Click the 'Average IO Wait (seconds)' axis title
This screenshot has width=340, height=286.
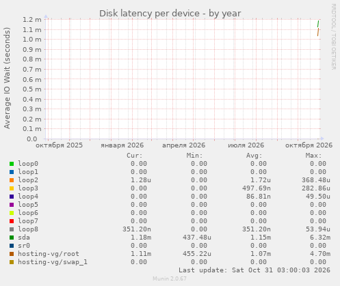tap(7, 78)
